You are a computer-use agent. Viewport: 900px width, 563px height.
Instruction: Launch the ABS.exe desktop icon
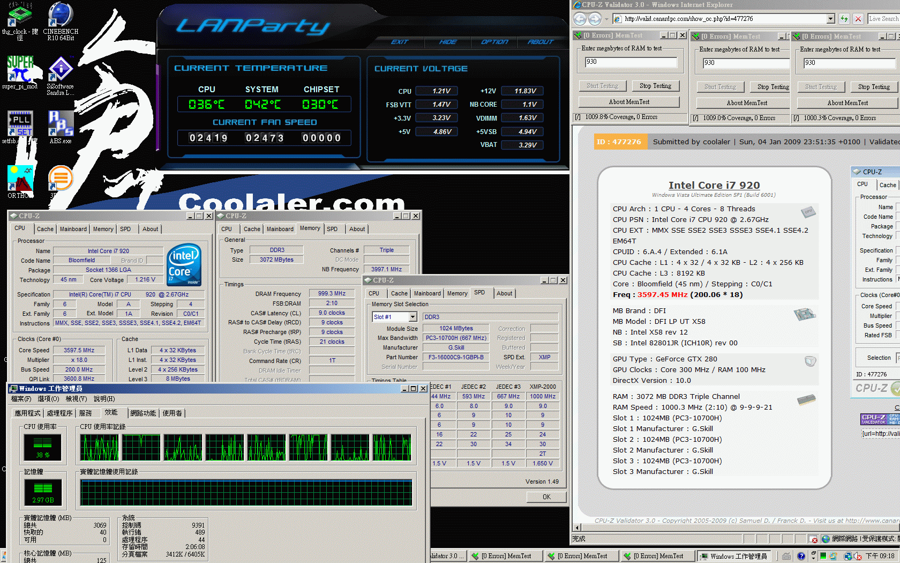click(61, 124)
